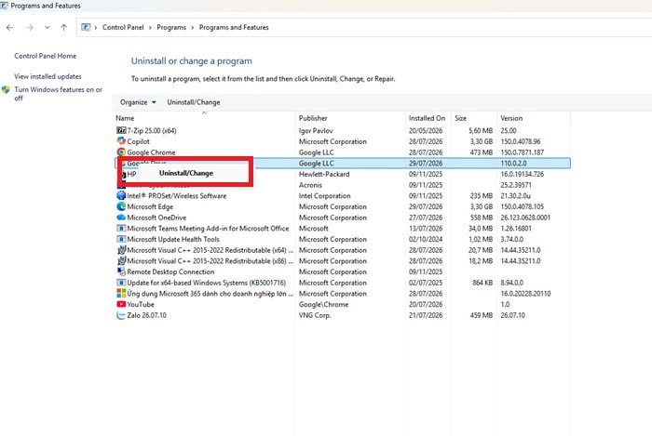Click the Copilot app icon

pos(121,141)
